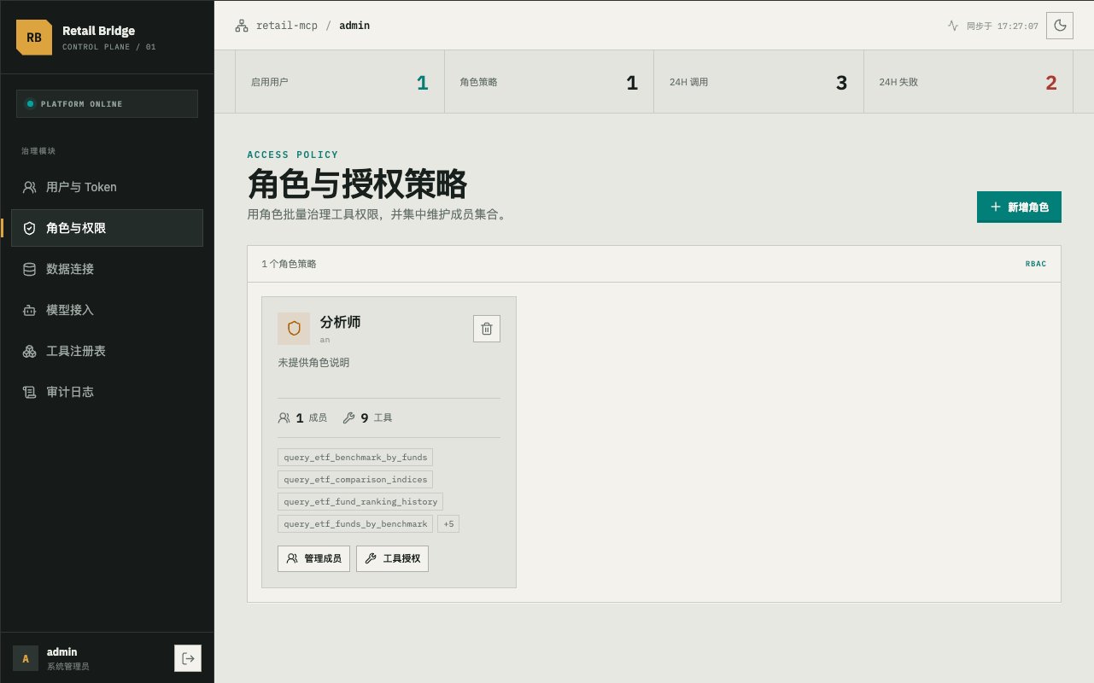The width and height of the screenshot is (1094, 683).
Task: Click the query_etf_benchmark_by_funds tag
Action: point(355,457)
